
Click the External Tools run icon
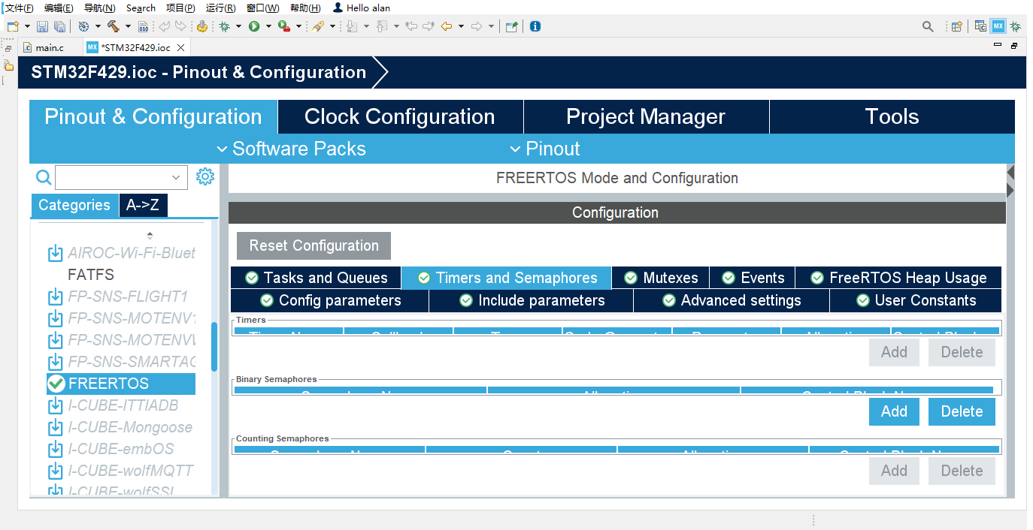tap(284, 26)
